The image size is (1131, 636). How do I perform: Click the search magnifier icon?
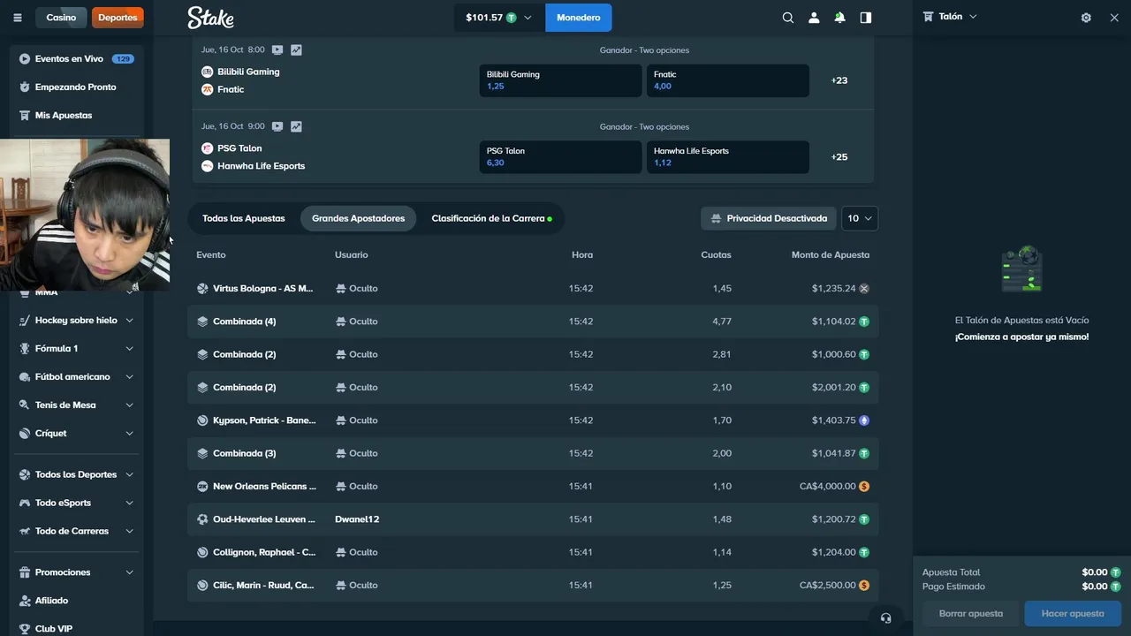[x=788, y=18]
